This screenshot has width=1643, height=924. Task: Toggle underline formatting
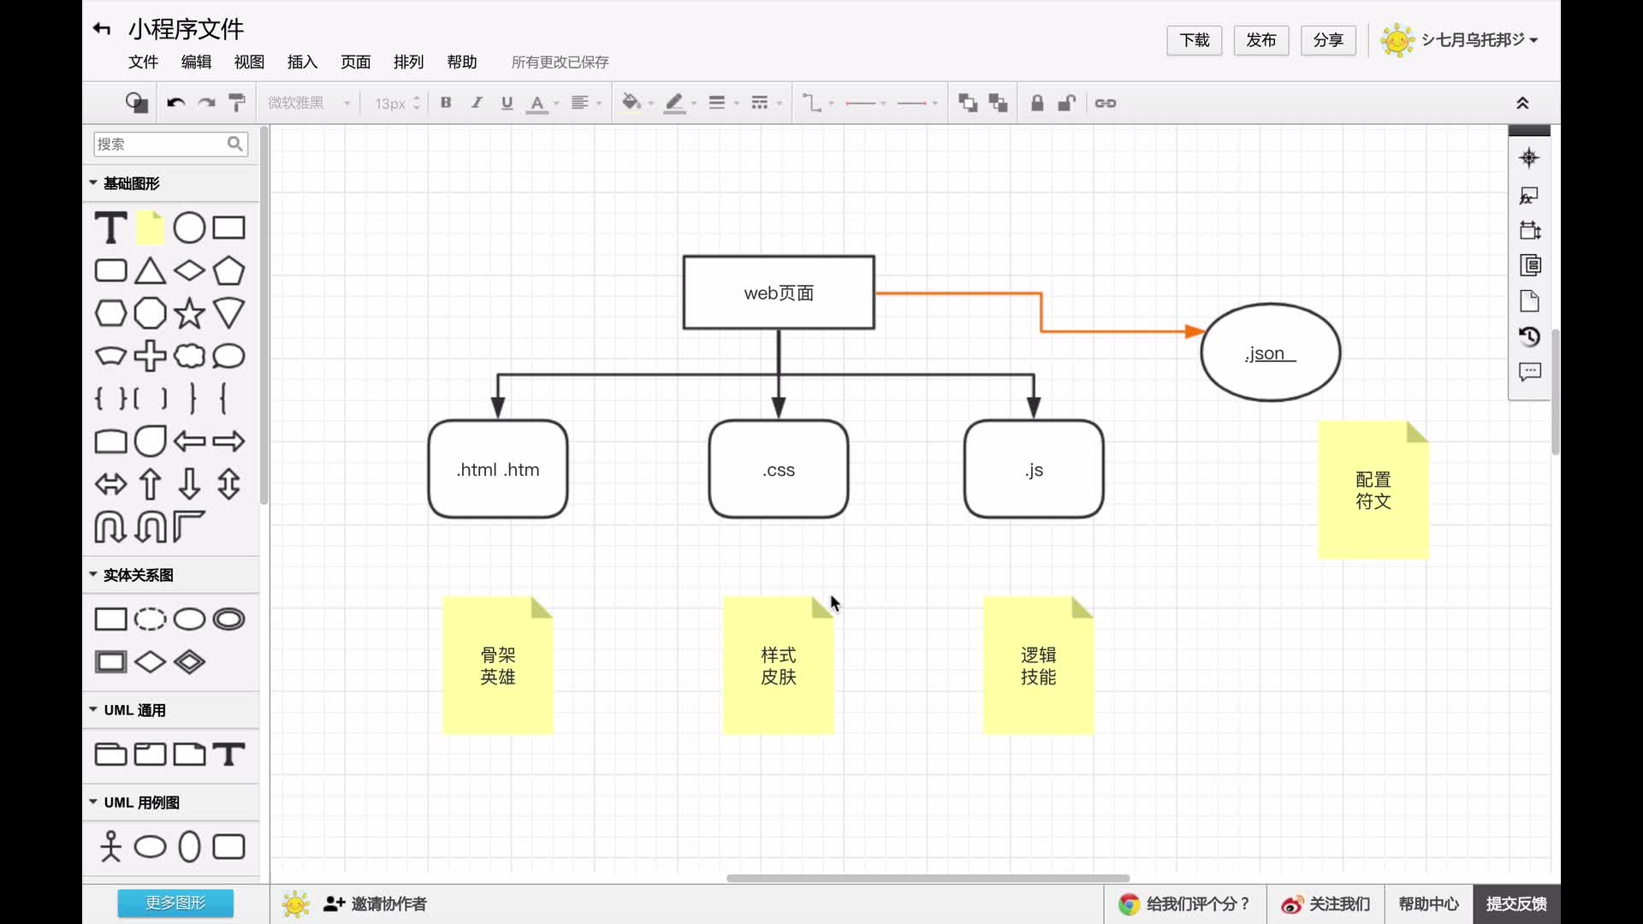coord(507,103)
